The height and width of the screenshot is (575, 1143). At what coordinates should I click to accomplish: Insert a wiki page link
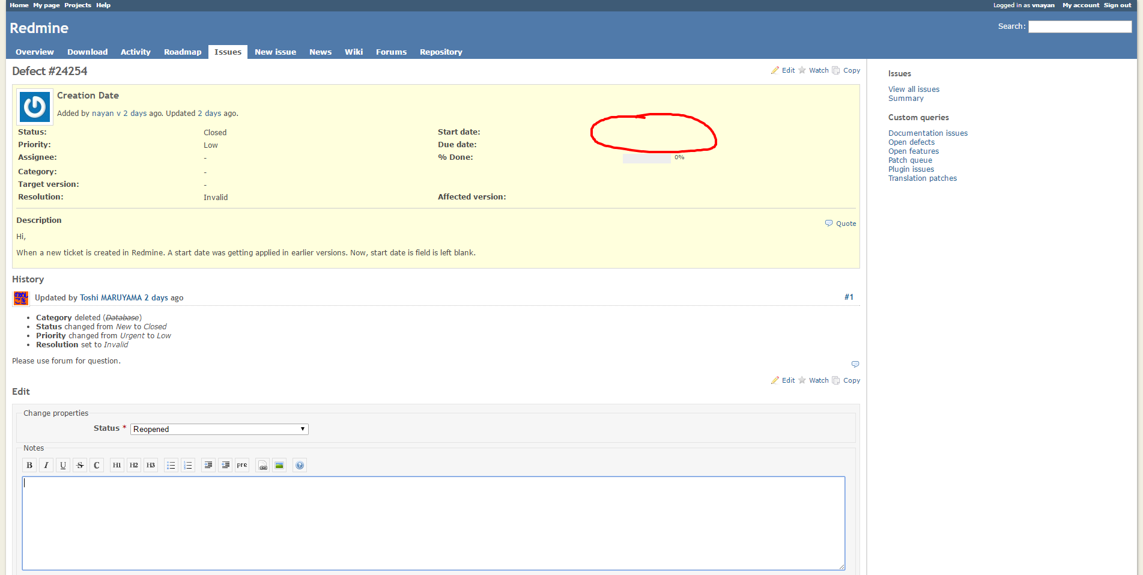tap(262, 465)
